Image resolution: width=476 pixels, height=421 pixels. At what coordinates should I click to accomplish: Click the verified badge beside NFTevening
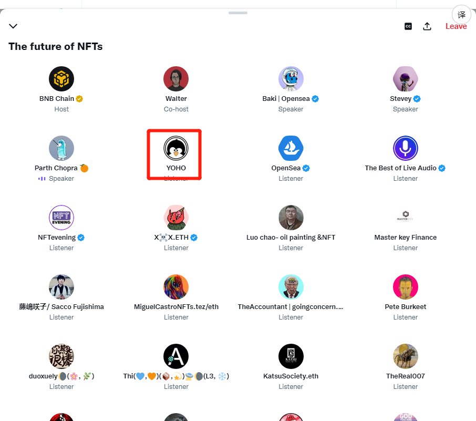point(81,238)
